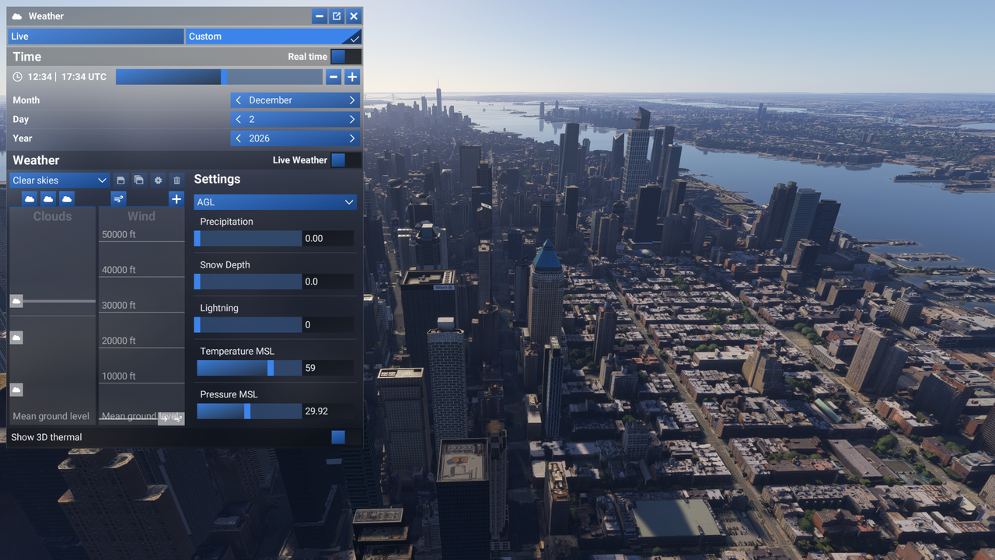Screen dimensions: 995x560
Task: Go to next month after December
Action: click(352, 100)
